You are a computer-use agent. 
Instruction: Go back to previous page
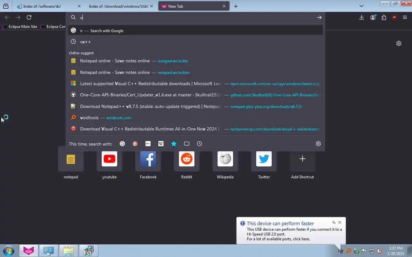(7, 17)
